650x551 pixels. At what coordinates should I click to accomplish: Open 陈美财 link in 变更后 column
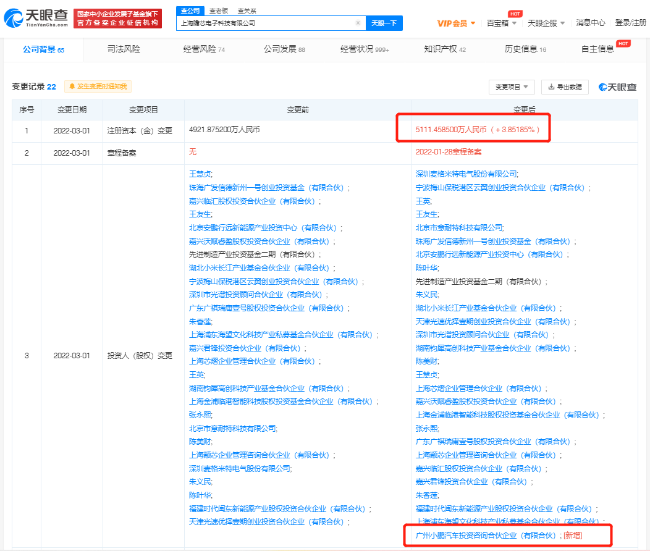[426, 361]
